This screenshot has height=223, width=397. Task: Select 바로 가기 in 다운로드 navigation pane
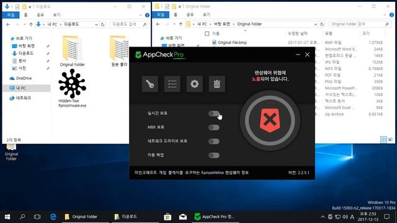click(x=21, y=38)
